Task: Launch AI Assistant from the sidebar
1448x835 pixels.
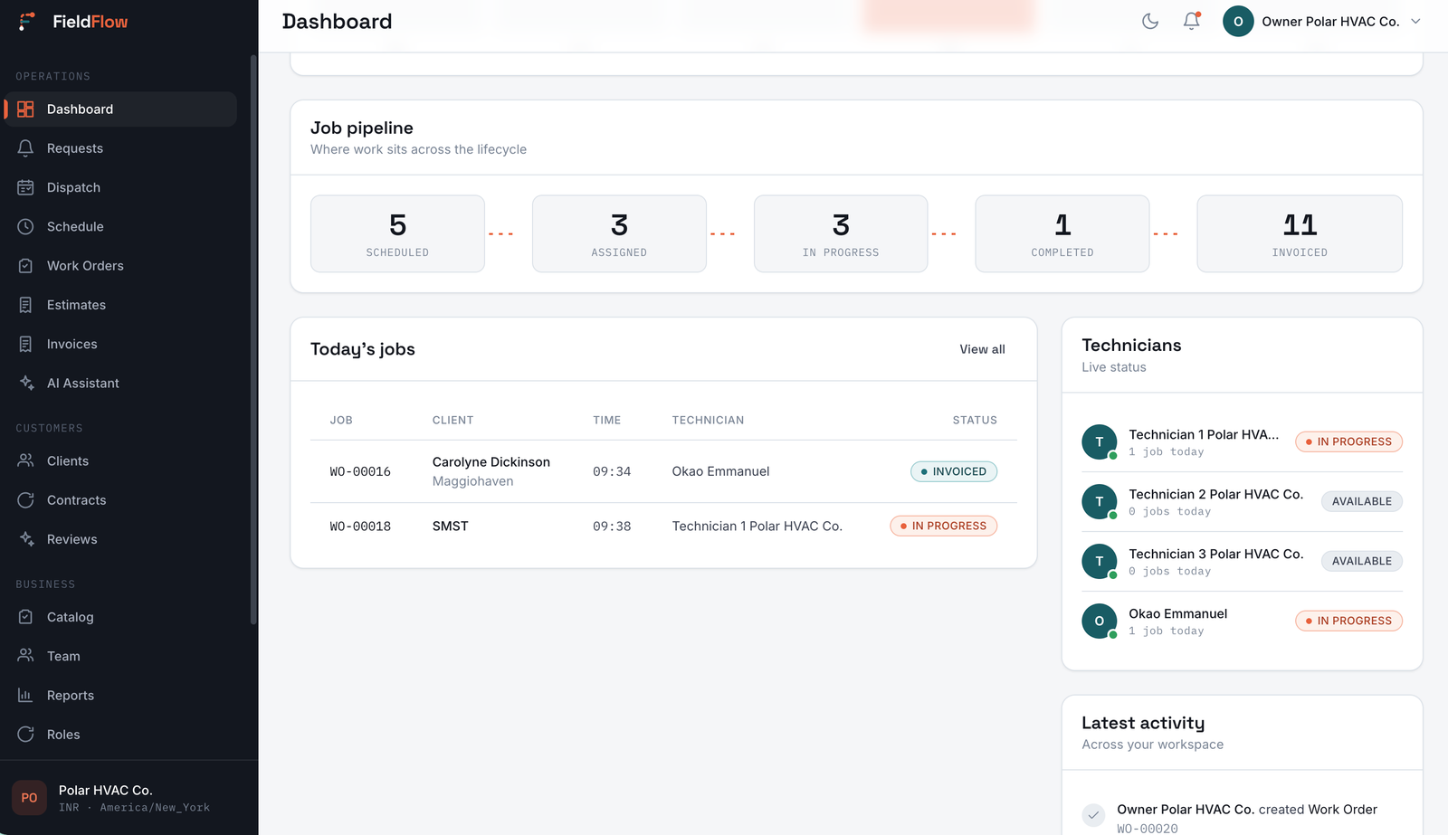Action: click(120, 384)
